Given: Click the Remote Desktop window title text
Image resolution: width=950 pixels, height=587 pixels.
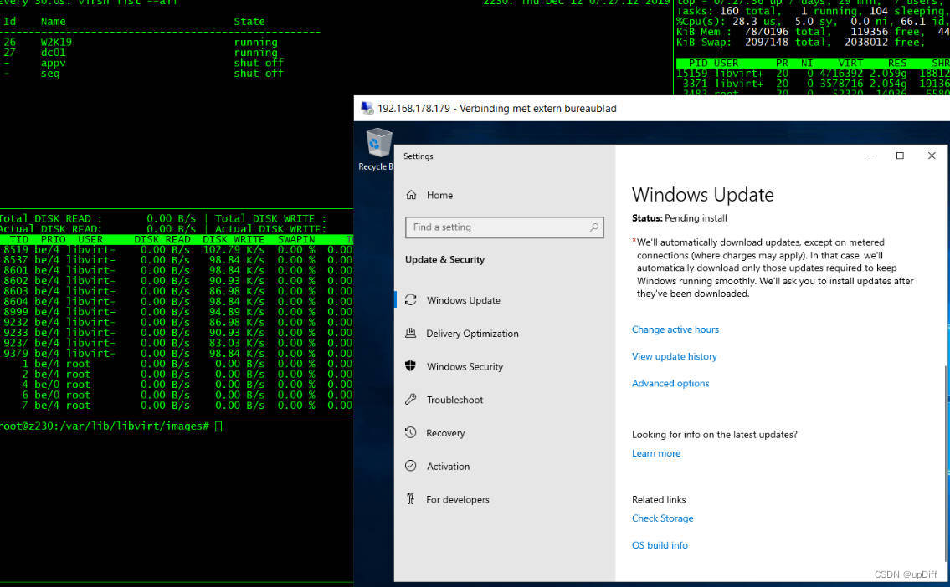Looking at the screenshot, I should coord(497,109).
